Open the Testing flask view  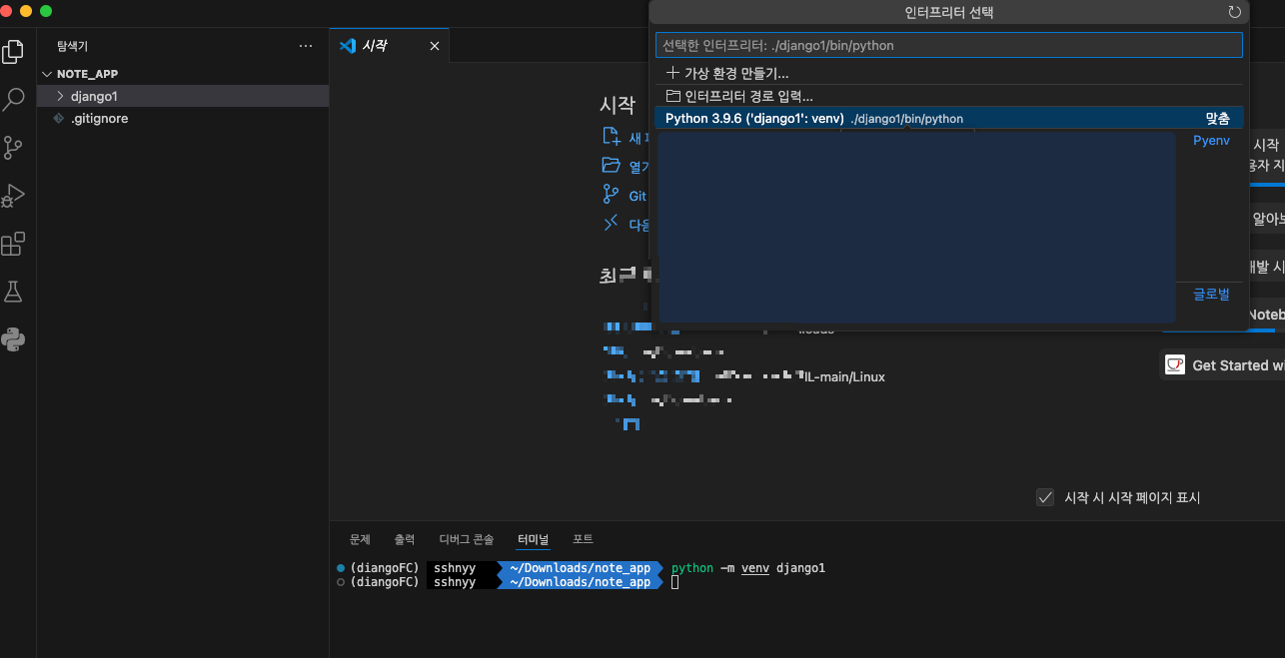click(x=13, y=292)
